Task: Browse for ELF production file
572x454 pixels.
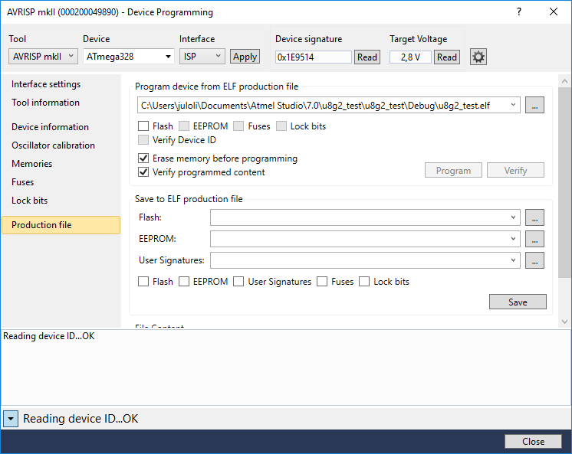Action: coord(535,105)
